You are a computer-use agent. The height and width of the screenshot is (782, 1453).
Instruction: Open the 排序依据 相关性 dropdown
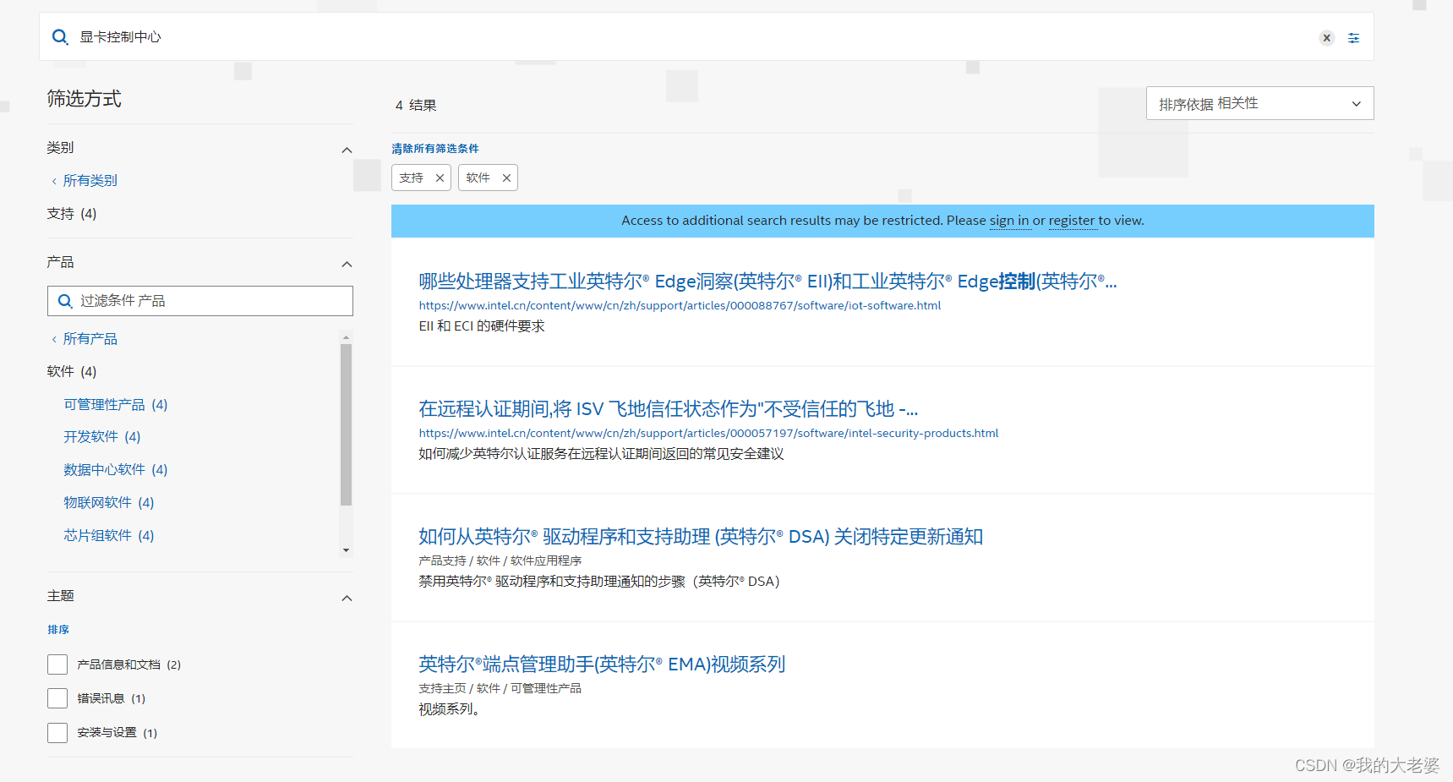point(1259,103)
